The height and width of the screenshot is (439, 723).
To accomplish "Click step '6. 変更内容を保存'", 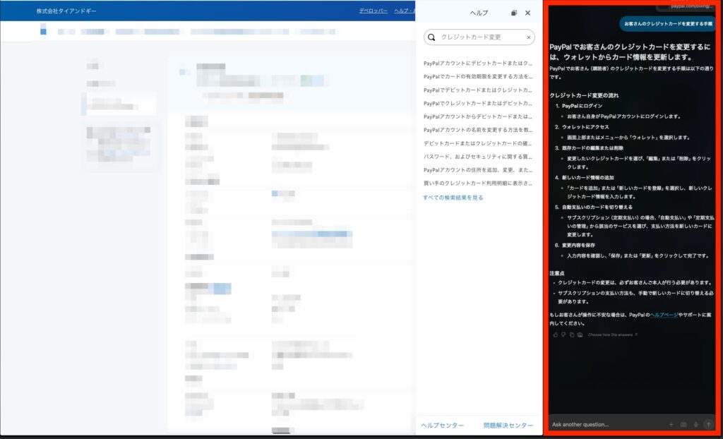I will click(575, 246).
